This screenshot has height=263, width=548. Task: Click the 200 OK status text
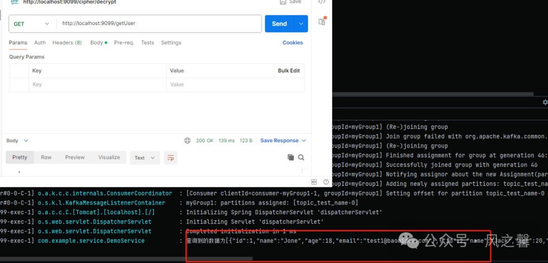[204, 141]
